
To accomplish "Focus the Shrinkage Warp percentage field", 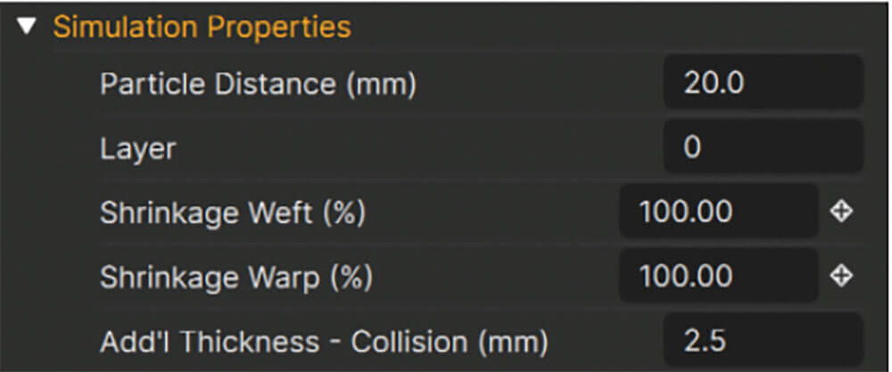I will [x=718, y=276].
